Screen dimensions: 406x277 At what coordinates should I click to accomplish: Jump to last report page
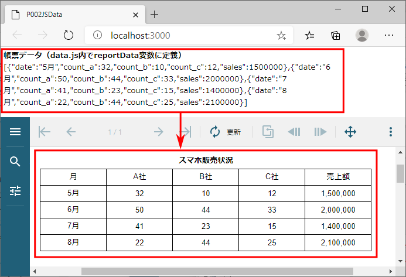186,132
